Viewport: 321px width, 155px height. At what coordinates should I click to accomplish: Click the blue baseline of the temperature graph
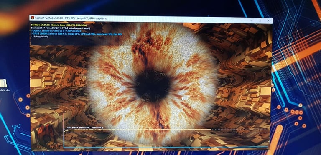point(166,147)
